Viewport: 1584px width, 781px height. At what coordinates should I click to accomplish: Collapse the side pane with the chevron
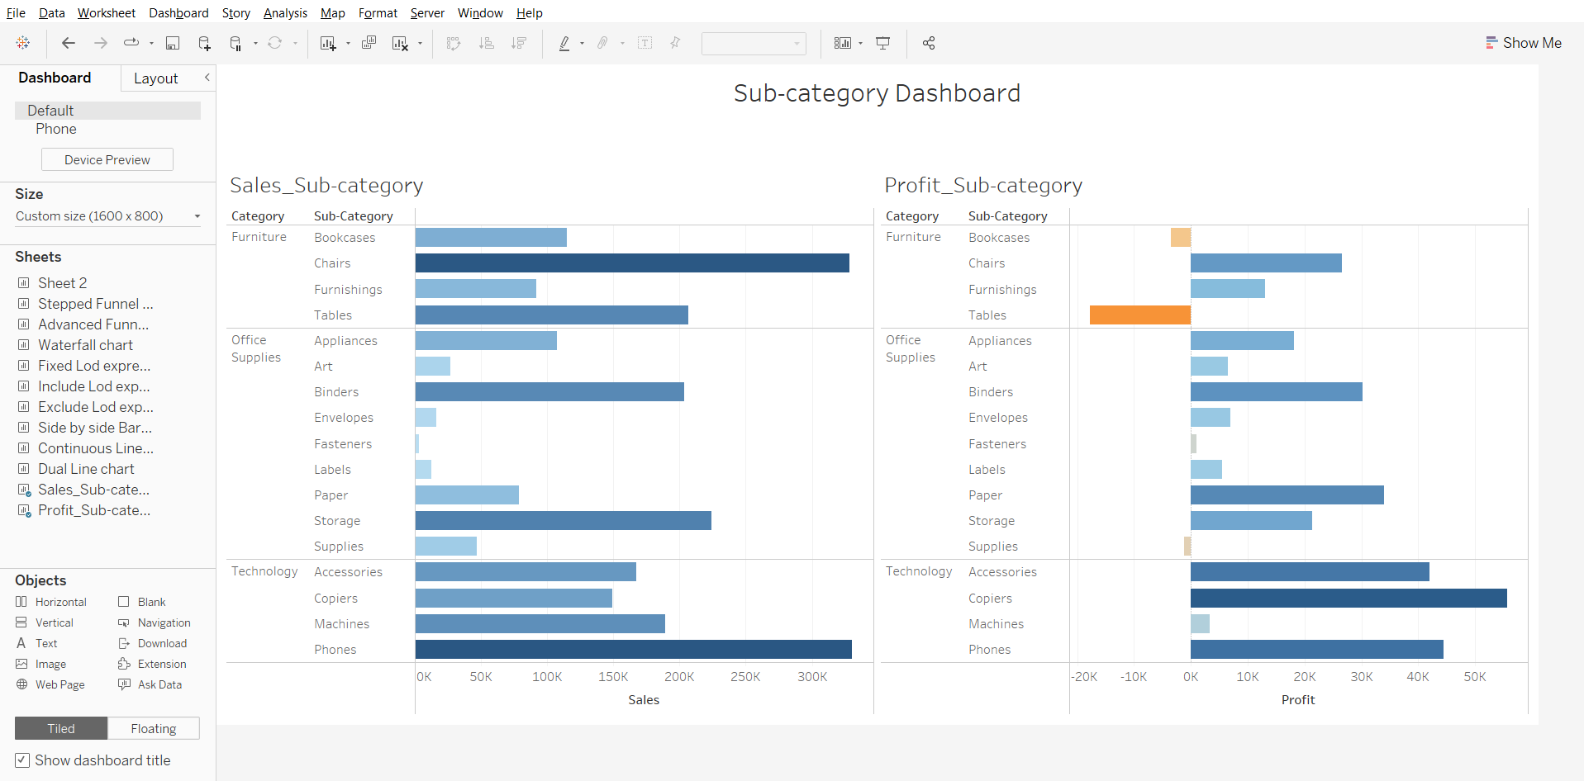[x=207, y=78]
